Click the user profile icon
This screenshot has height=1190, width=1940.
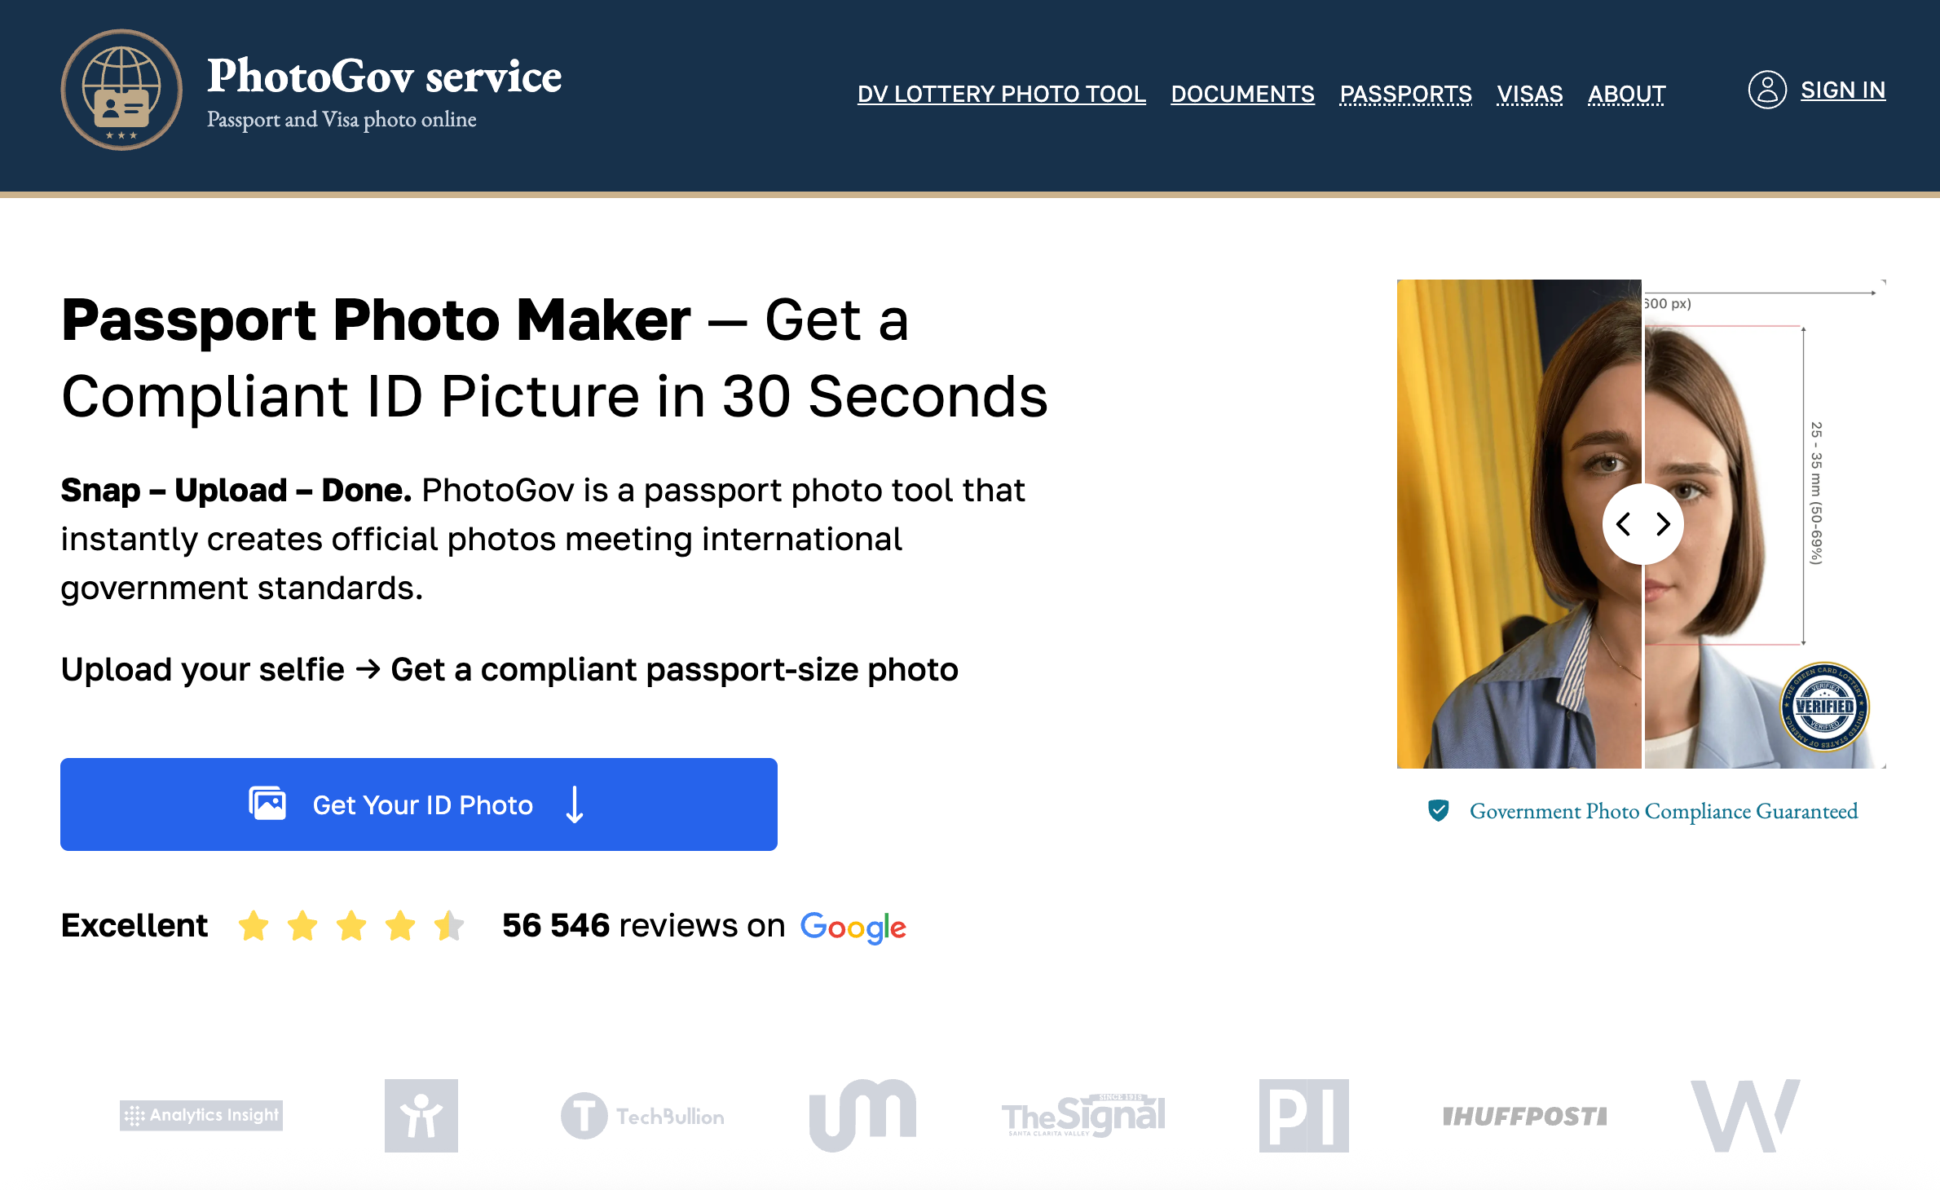pos(1767,90)
